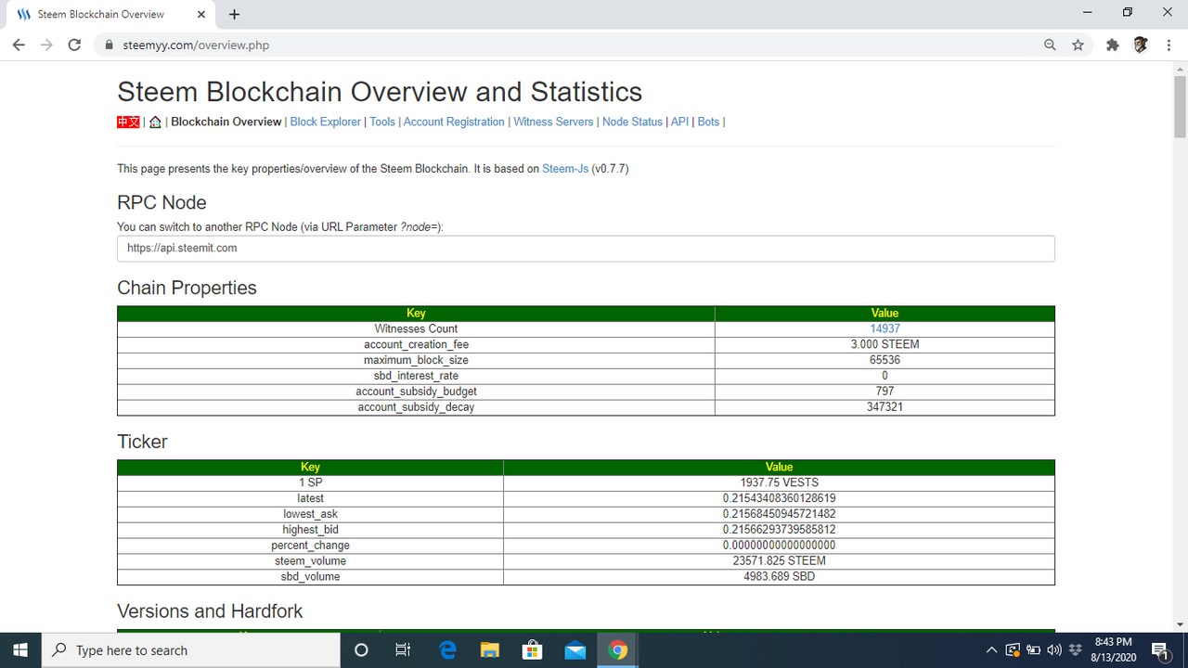Select the Witnesses Count key cell

tap(416, 328)
